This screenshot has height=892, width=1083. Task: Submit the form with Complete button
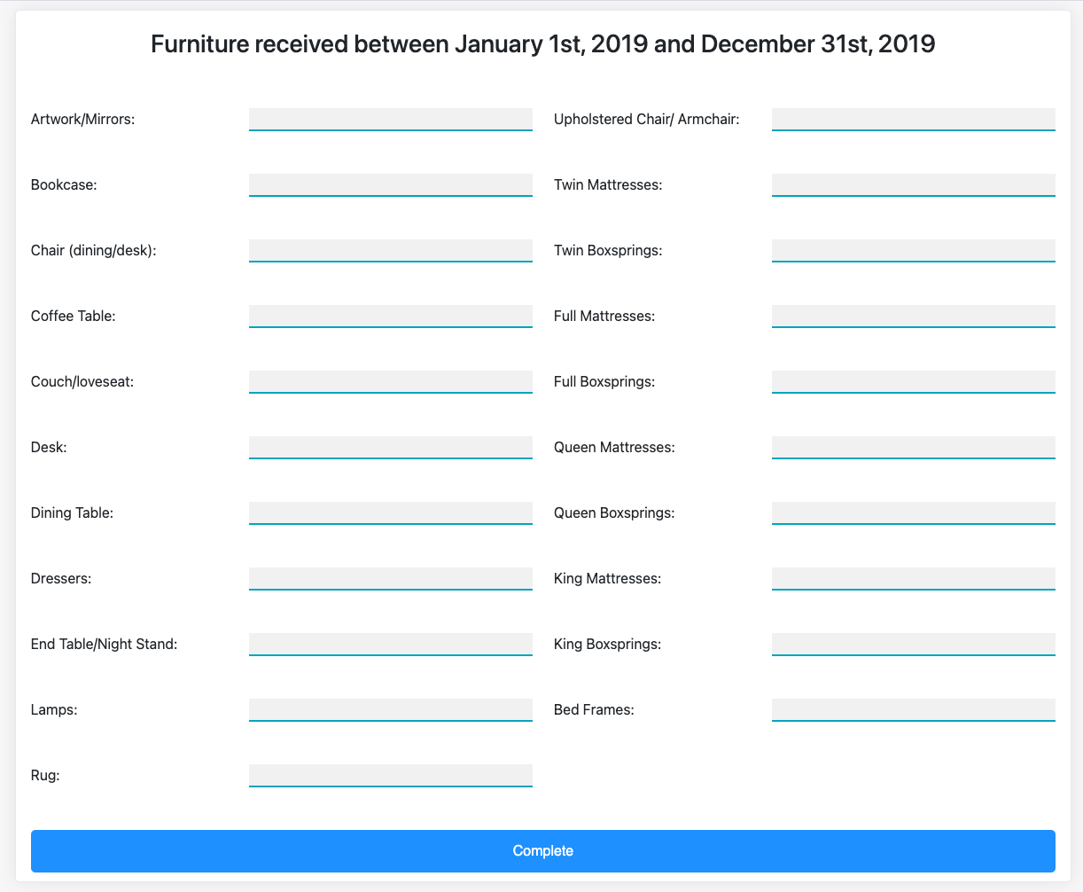click(543, 851)
